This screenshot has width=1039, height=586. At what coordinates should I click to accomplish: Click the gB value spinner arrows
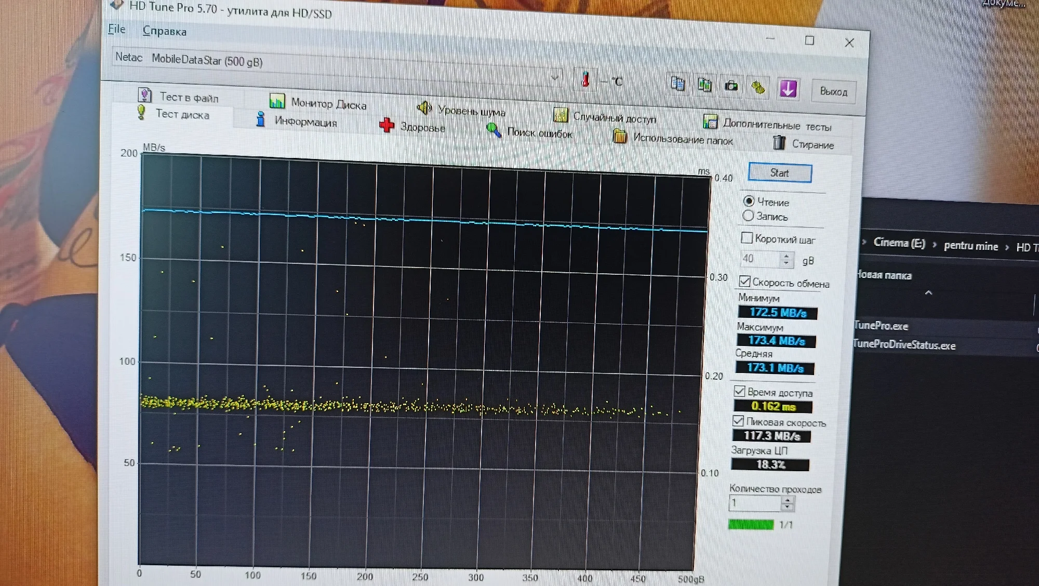point(786,259)
